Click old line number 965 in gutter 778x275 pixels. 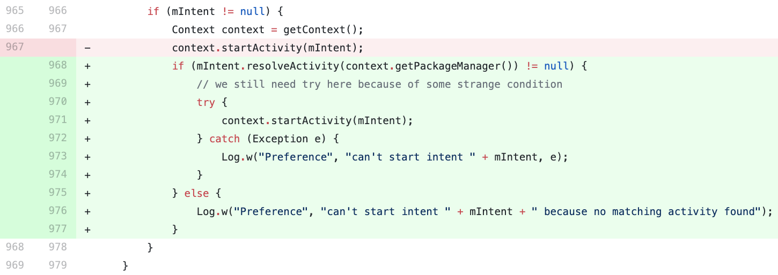[x=14, y=11]
